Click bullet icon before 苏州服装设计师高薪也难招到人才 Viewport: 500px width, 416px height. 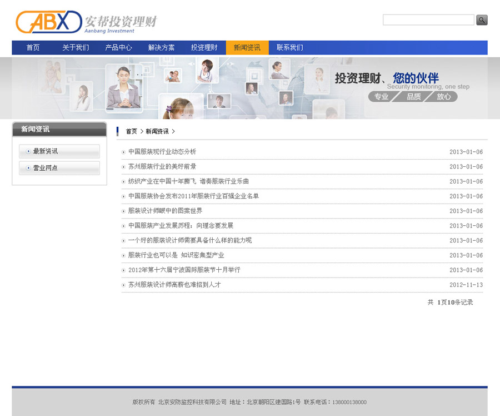click(x=123, y=285)
